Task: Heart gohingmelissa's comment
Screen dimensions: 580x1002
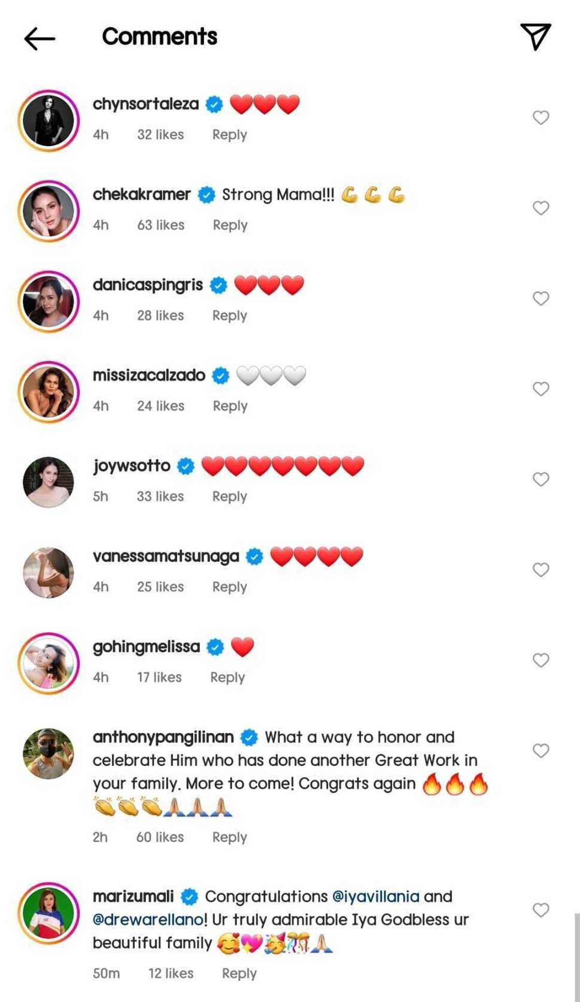Action: (541, 660)
